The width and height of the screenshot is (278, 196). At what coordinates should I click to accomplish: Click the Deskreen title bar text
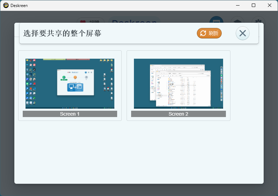tap(19, 6)
